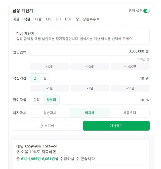Click the green 계산하기 button

[x=116, y=126]
